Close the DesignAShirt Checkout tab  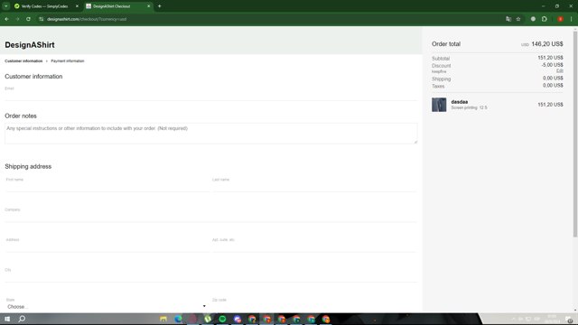[148, 6]
